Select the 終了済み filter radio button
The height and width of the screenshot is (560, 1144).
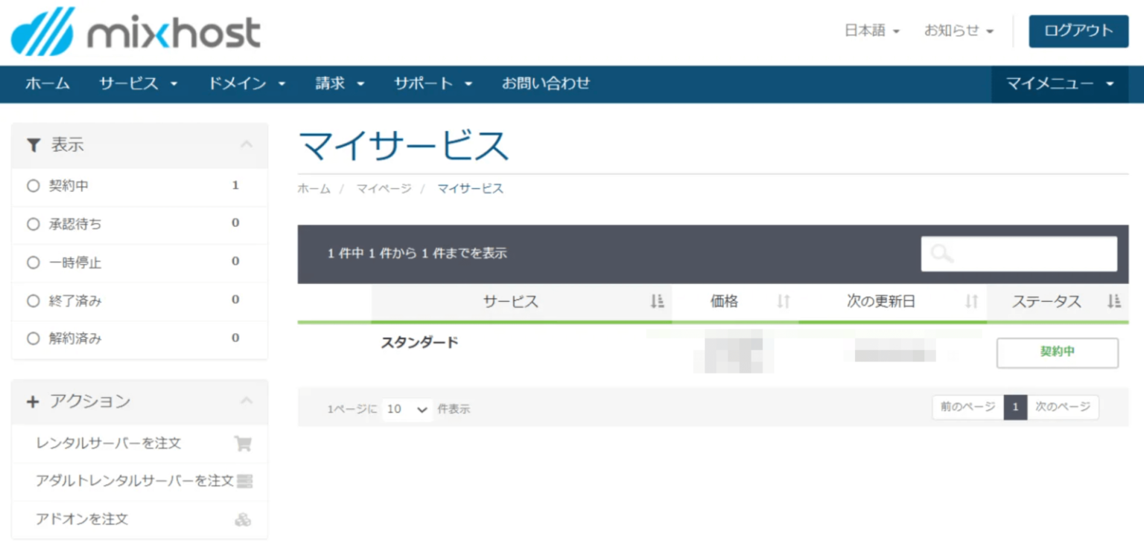[x=34, y=300]
